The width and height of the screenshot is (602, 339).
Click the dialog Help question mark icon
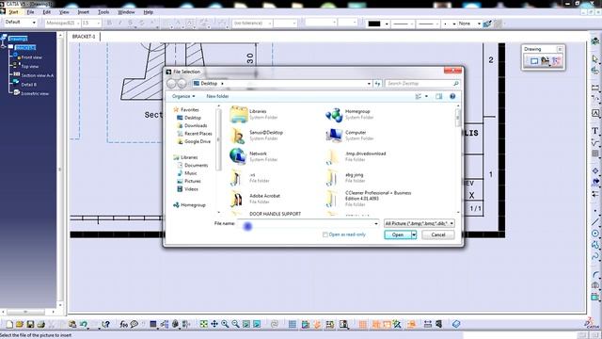click(x=452, y=96)
